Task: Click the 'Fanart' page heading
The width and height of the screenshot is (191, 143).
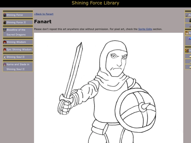Action: click(43, 22)
